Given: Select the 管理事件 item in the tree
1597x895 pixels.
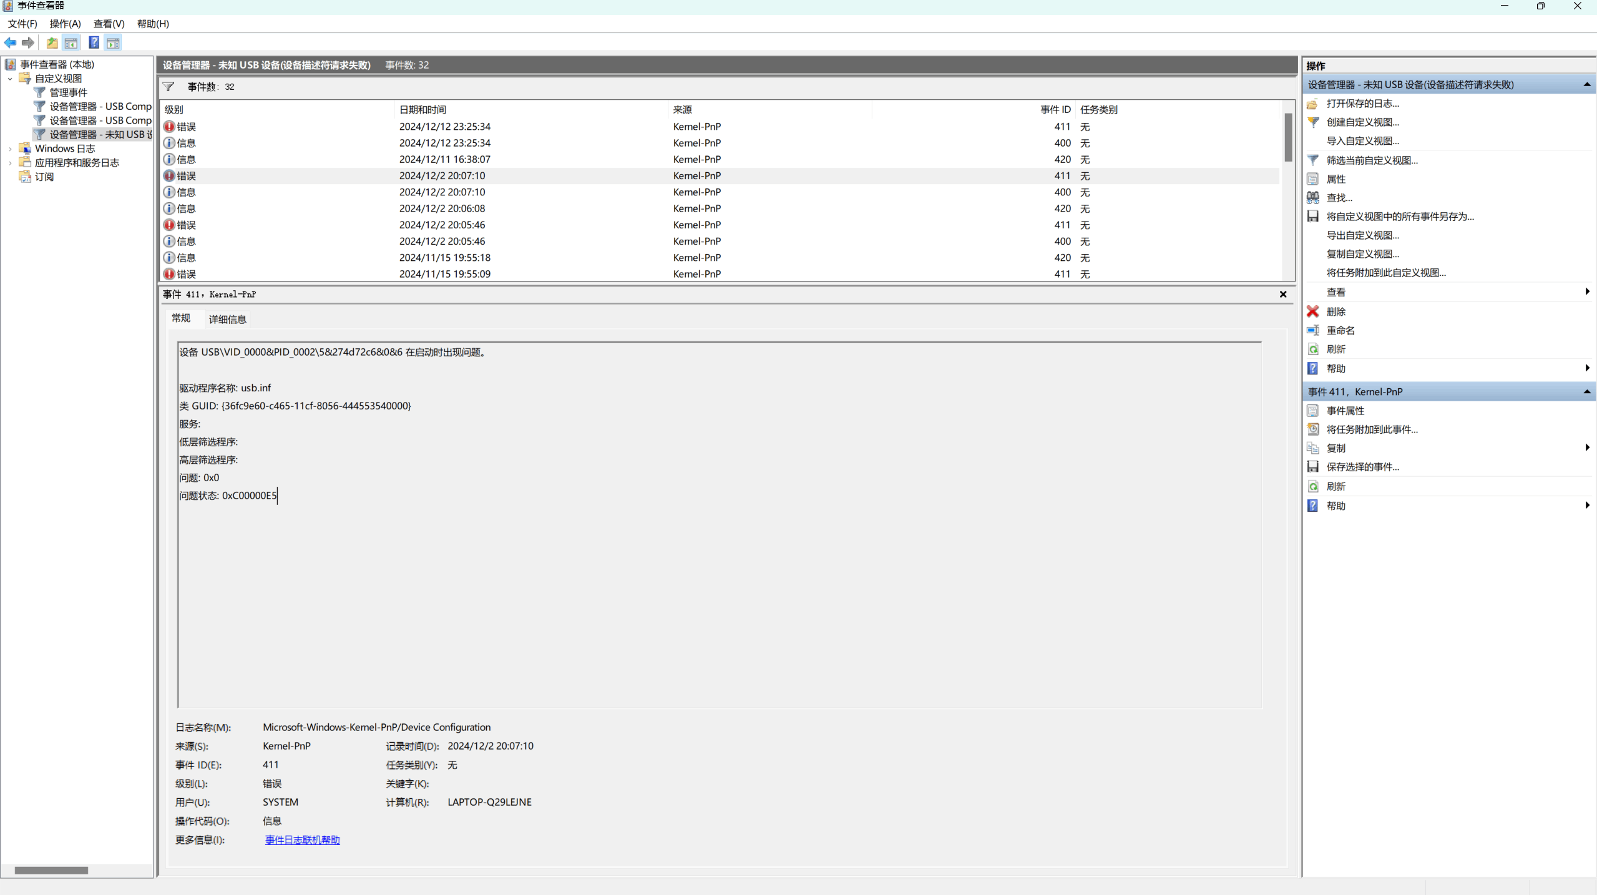Looking at the screenshot, I should 69,92.
